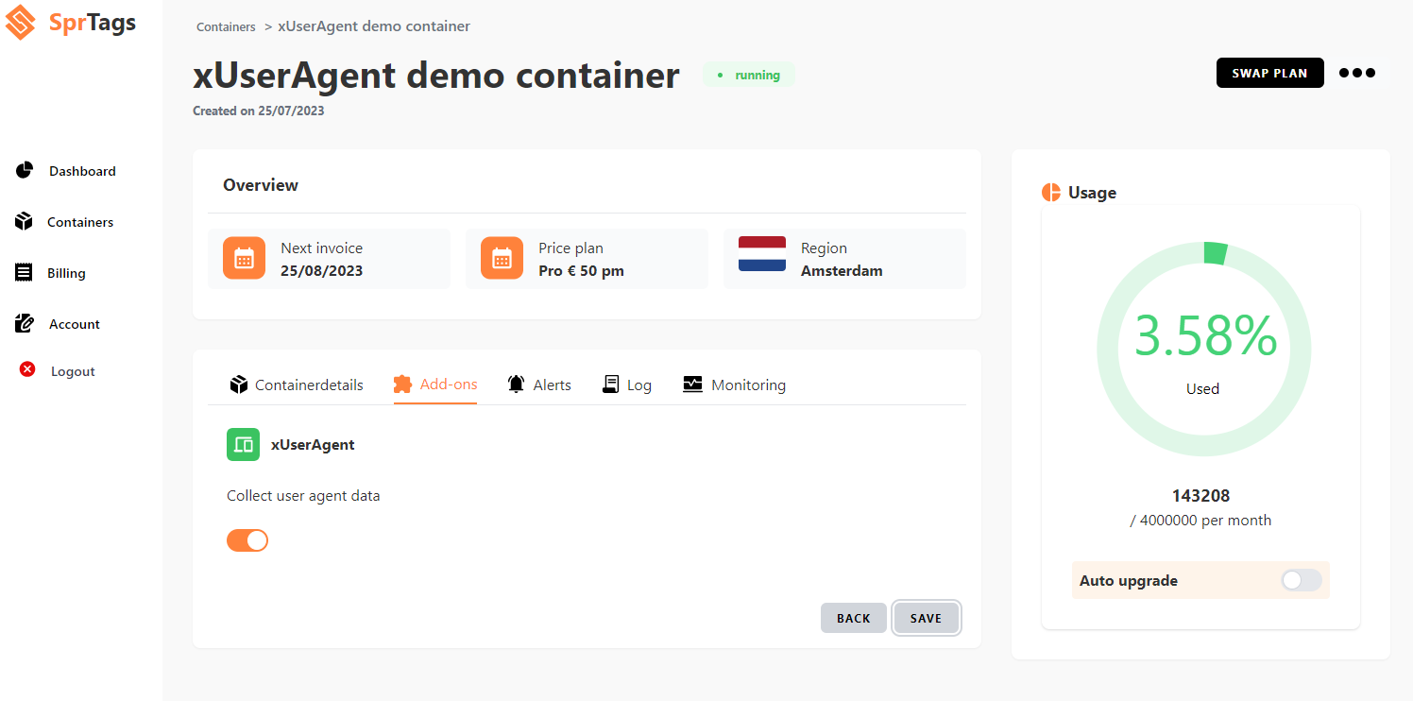Click the SprTags logo icon

(18, 22)
